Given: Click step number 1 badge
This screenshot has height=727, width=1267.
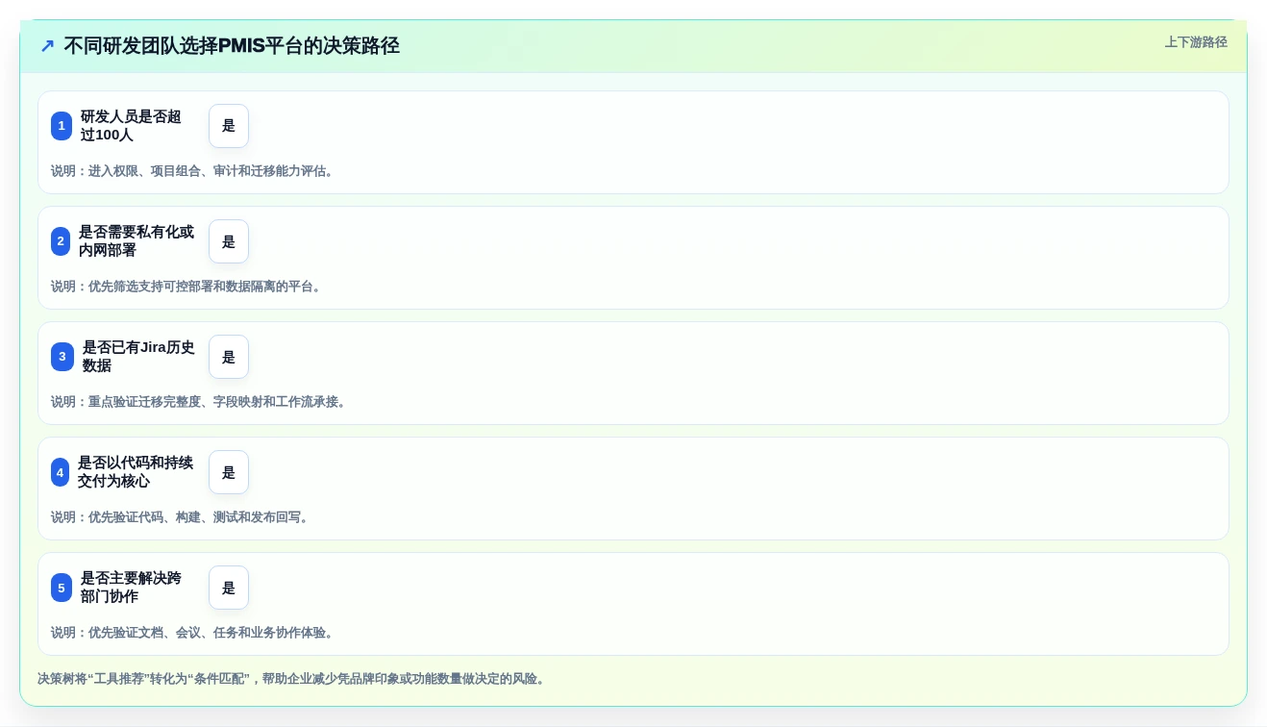Looking at the screenshot, I should click(62, 126).
